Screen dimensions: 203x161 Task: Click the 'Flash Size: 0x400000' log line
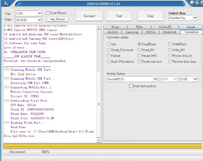click(32, 118)
